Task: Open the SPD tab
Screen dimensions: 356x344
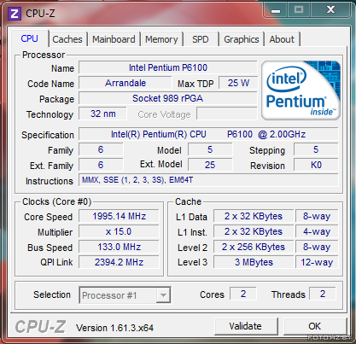Action: coord(201,39)
